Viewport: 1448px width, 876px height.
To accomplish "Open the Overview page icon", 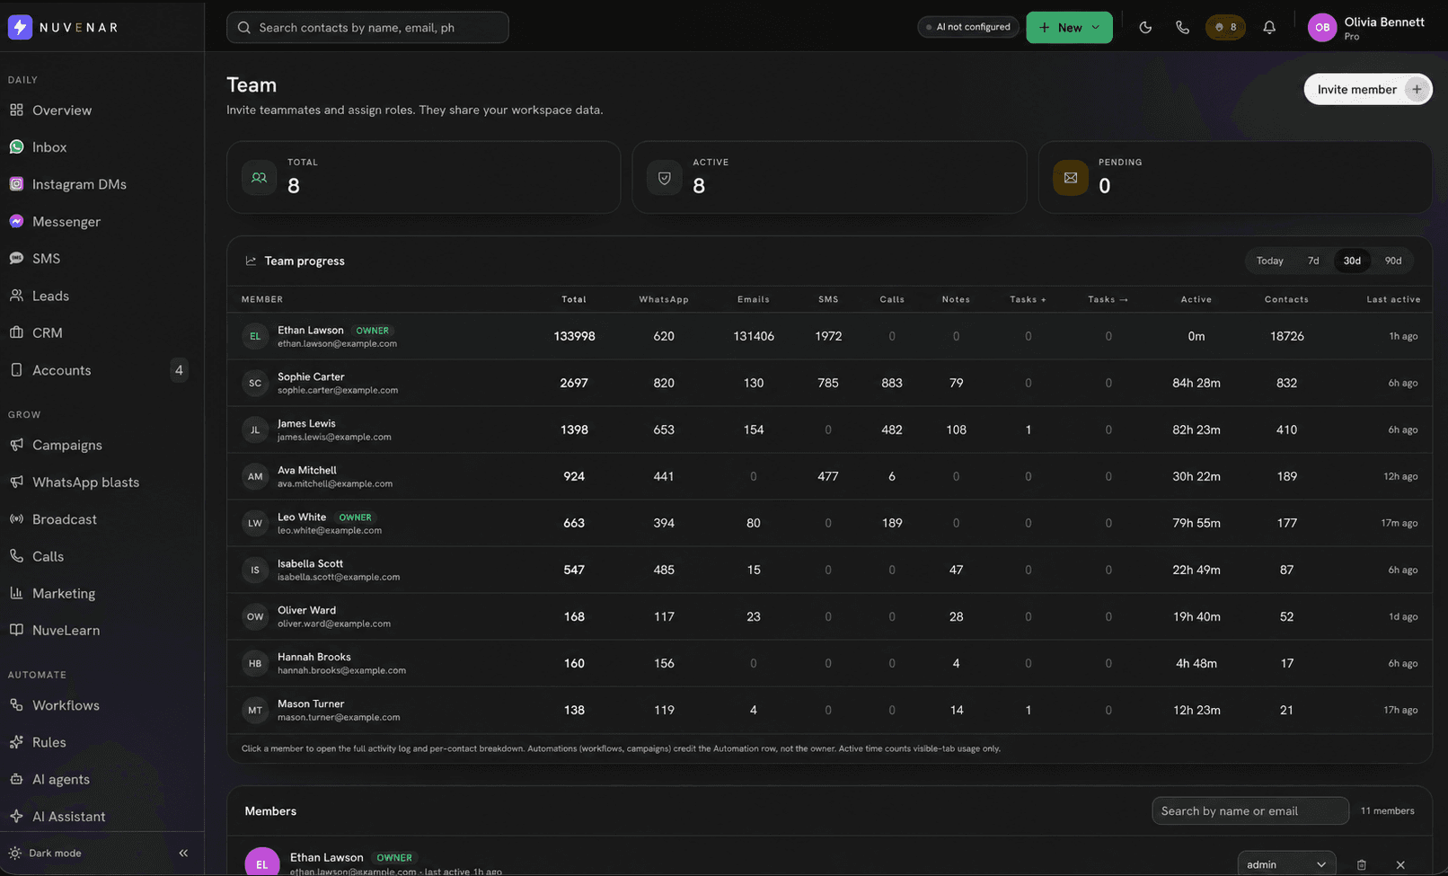I will click(x=16, y=110).
